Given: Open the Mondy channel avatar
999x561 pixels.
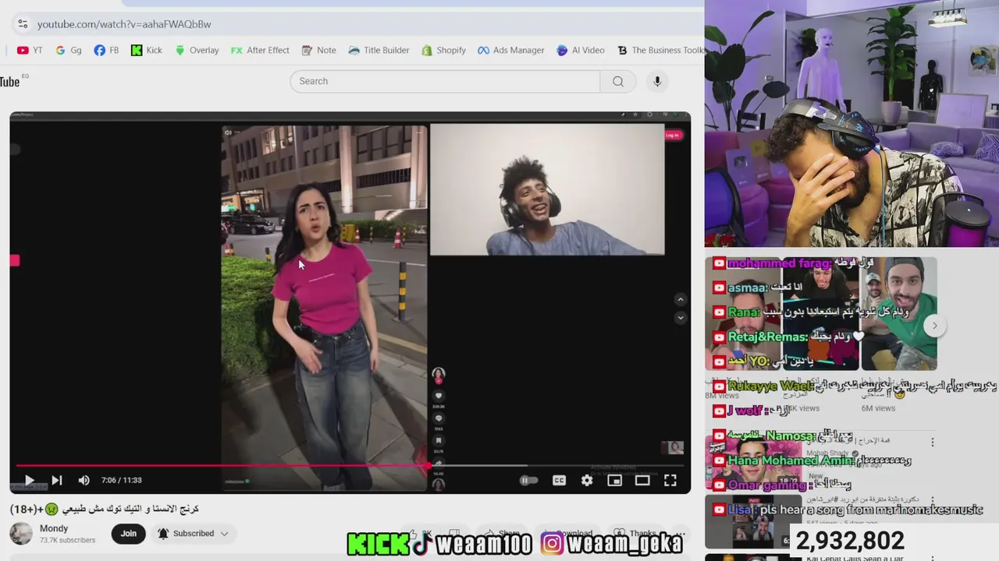Looking at the screenshot, I should [21, 534].
